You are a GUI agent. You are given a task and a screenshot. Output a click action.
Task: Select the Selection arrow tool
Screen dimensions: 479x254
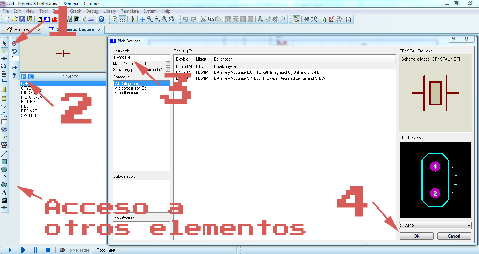pyautogui.click(x=4, y=43)
